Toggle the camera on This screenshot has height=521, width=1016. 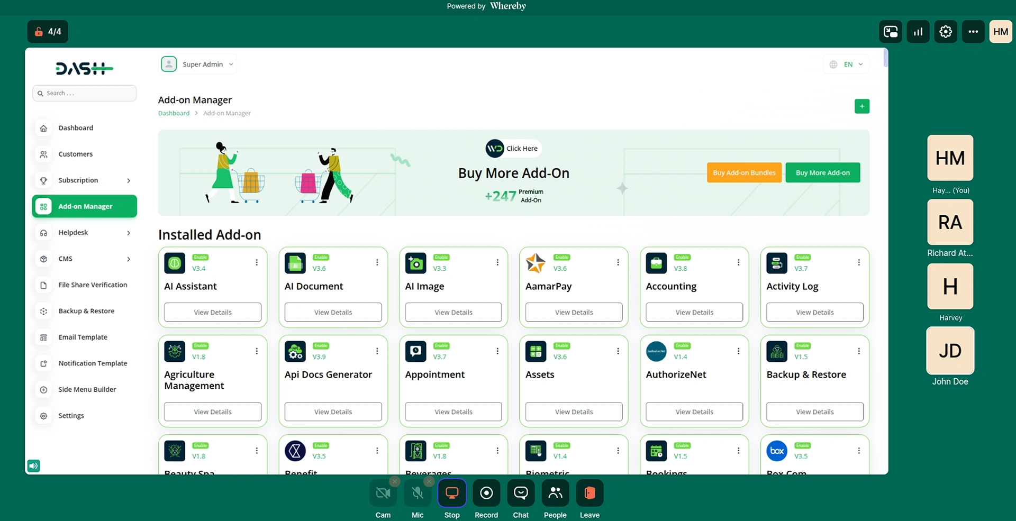383,493
